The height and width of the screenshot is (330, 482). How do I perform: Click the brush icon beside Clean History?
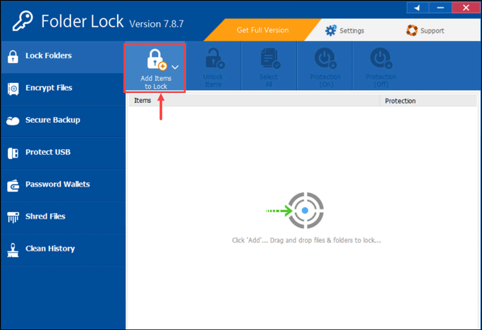(13, 250)
